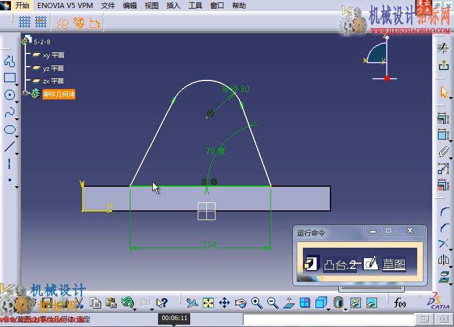Open the 插入 menu
The image size is (454, 327).
[174, 5]
